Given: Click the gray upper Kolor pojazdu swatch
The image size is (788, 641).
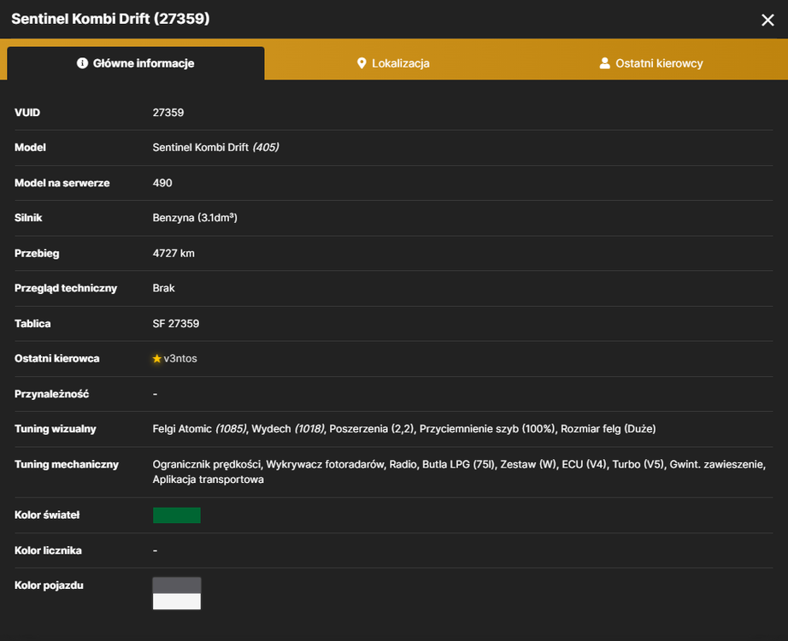Looking at the screenshot, I should click(176, 585).
